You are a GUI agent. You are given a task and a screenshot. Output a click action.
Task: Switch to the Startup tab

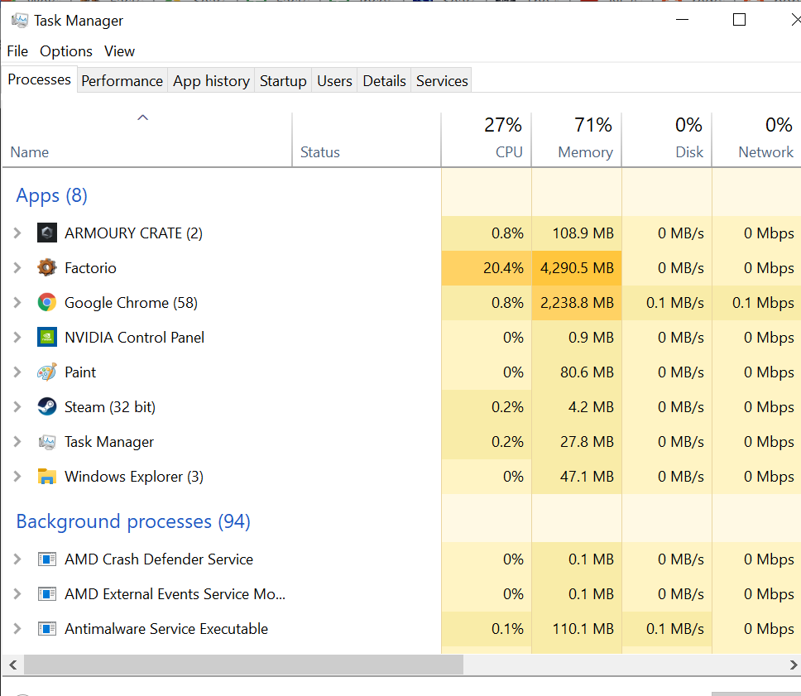283,81
